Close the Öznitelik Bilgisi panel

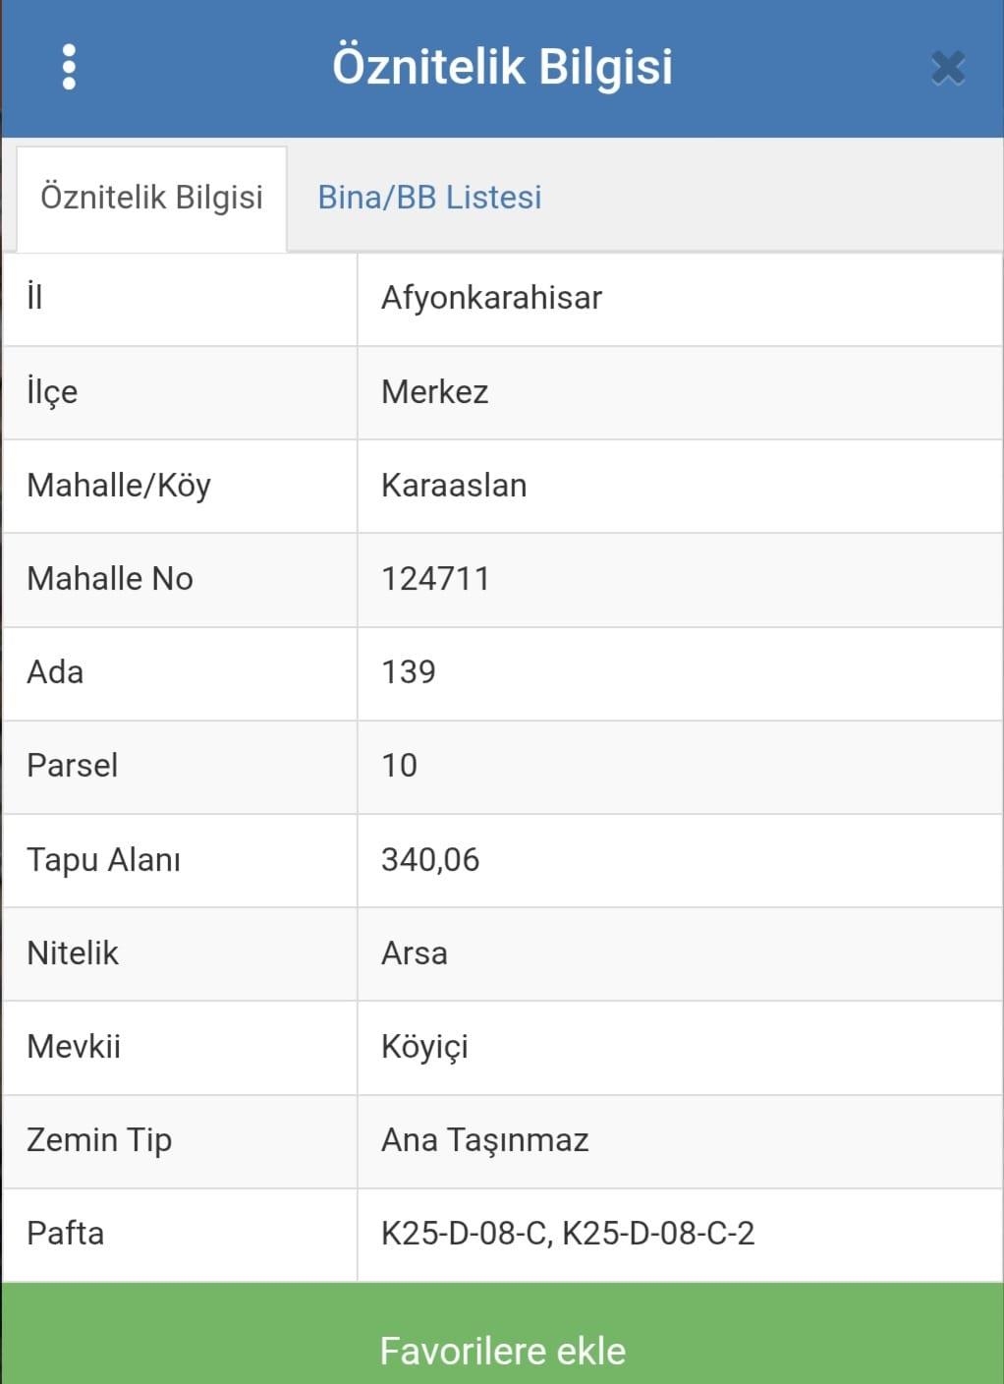click(947, 68)
